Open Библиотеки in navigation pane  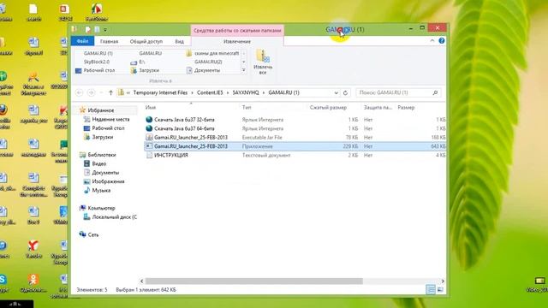[102, 155]
